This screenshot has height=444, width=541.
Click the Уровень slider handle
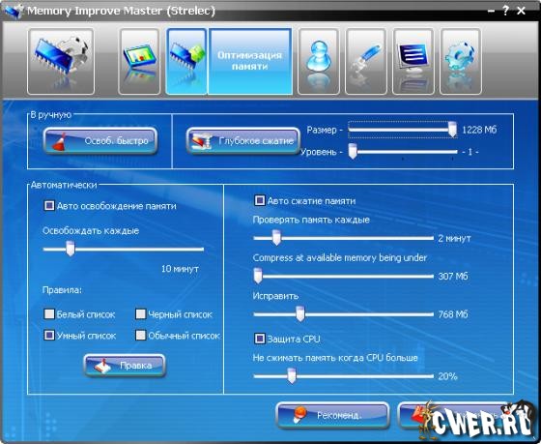[353, 151]
